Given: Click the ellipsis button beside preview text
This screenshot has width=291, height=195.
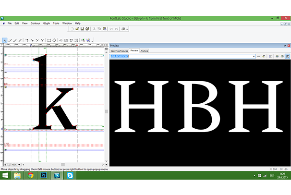Looking at the screenshot, I should tap(259, 56).
